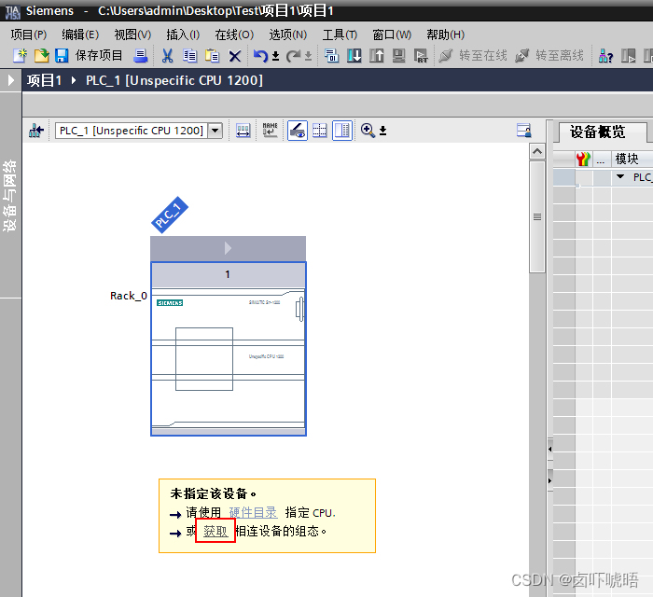The width and height of the screenshot is (653, 597).
Task: Paste from clipboard with paste icon
Action: click(x=213, y=55)
